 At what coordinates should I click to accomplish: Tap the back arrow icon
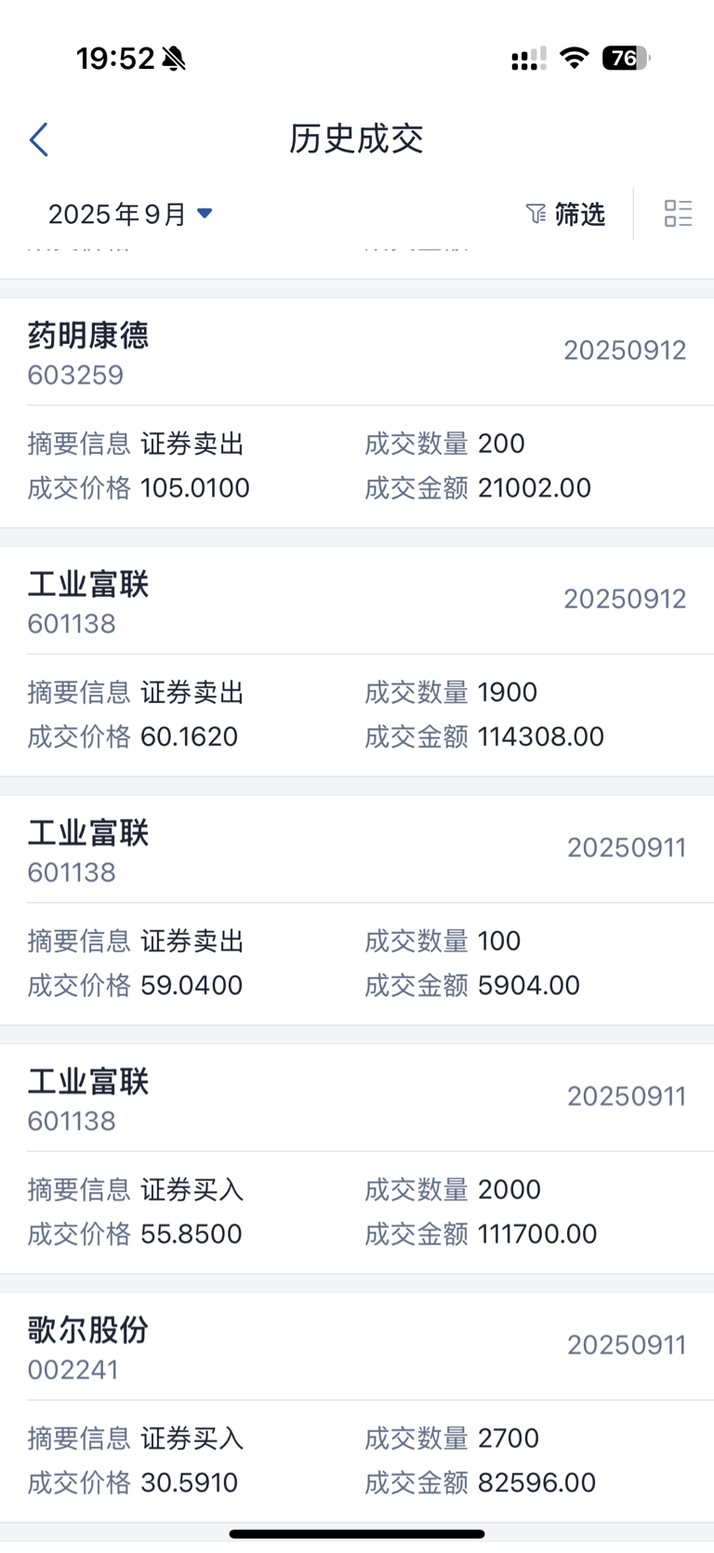(39, 140)
